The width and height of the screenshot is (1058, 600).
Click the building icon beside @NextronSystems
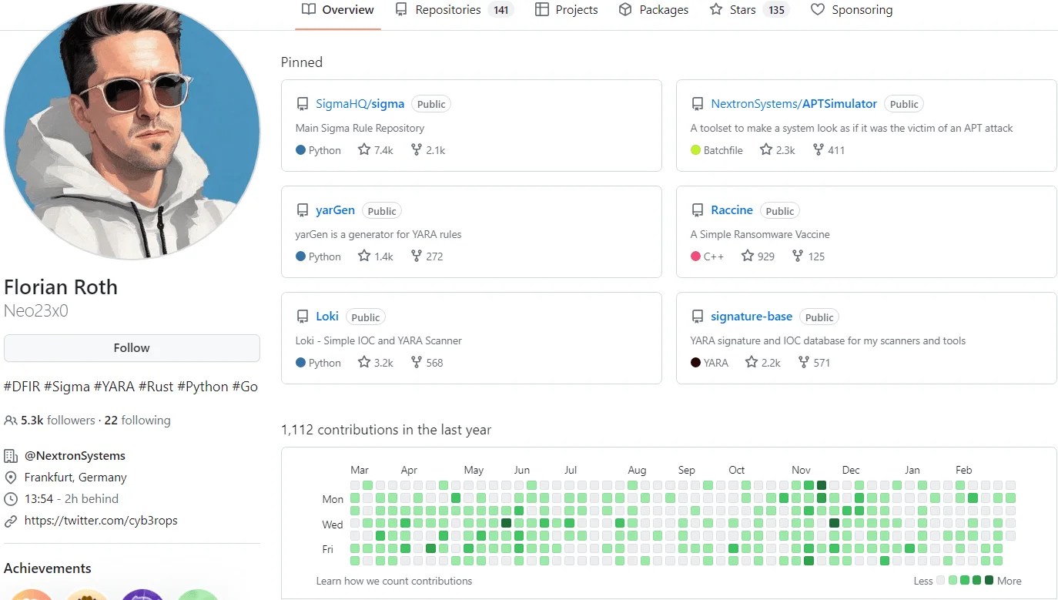(x=11, y=456)
